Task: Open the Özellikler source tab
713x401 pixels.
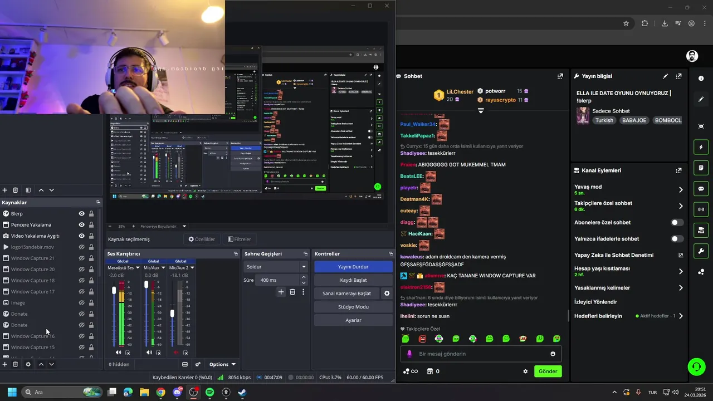Action: (x=202, y=239)
